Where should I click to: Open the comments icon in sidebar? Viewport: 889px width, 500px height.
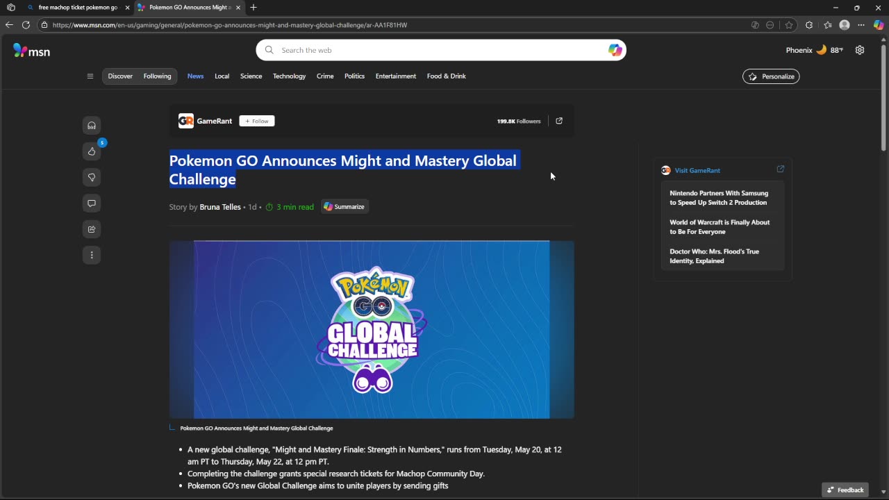[92, 203]
